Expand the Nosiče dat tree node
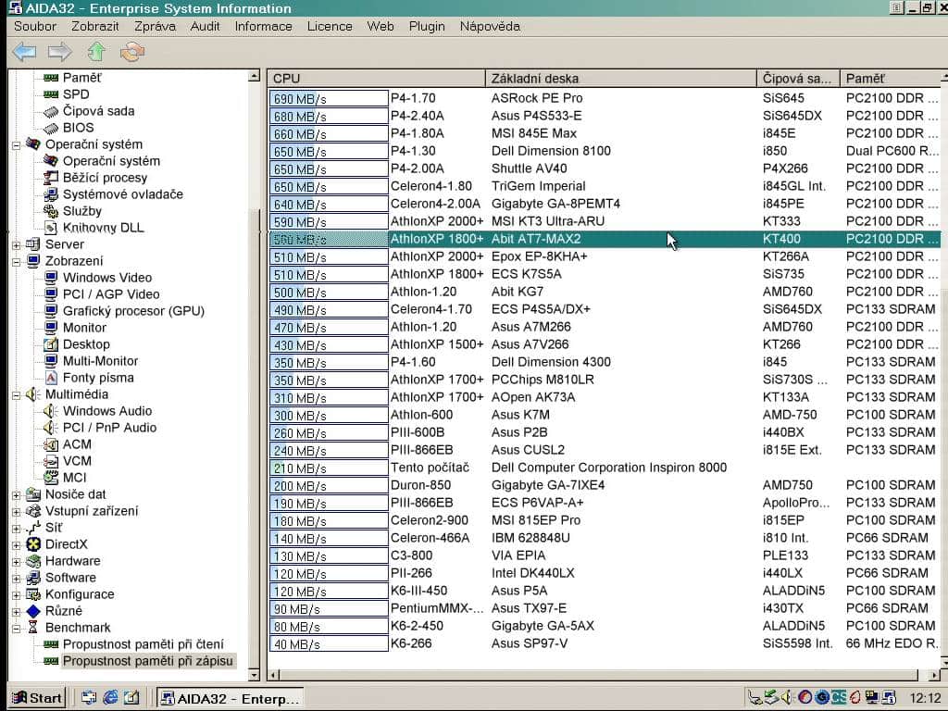The image size is (948, 711). click(17, 494)
